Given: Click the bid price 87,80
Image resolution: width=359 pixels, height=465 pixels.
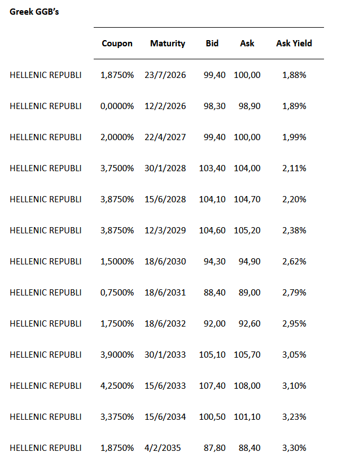Looking at the screenshot, I should [x=215, y=447].
